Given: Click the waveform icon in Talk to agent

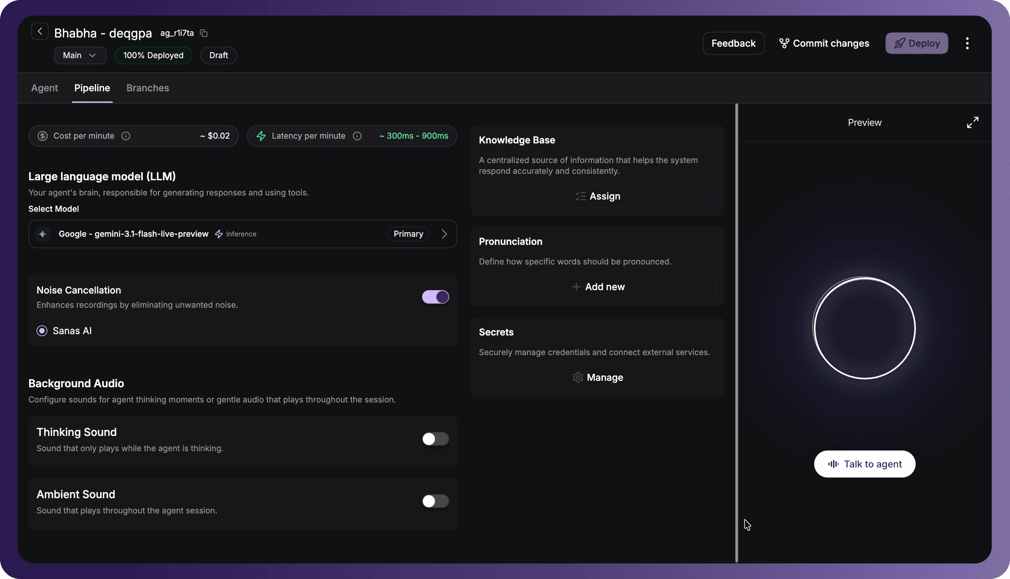Looking at the screenshot, I should (x=833, y=464).
